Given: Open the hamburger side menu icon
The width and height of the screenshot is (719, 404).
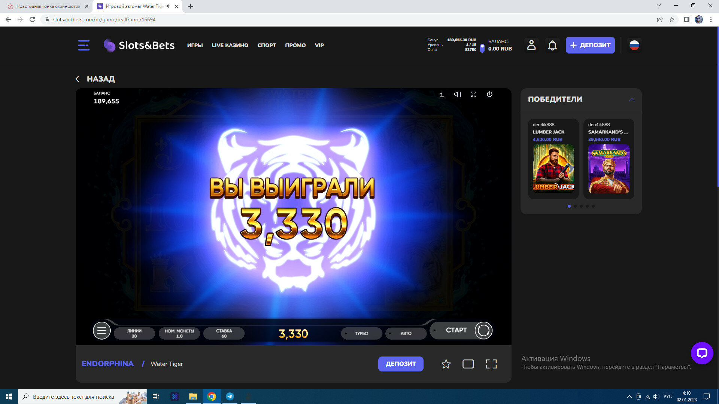Looking at the screenshot, I should click(x=84, y=45).
